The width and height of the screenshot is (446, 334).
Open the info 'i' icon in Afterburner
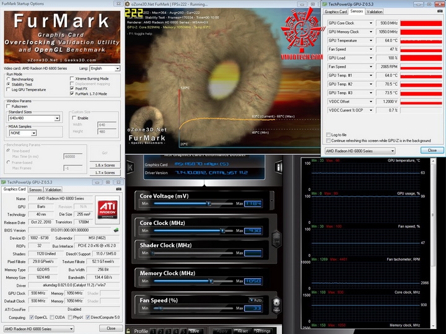click(279, 167)
